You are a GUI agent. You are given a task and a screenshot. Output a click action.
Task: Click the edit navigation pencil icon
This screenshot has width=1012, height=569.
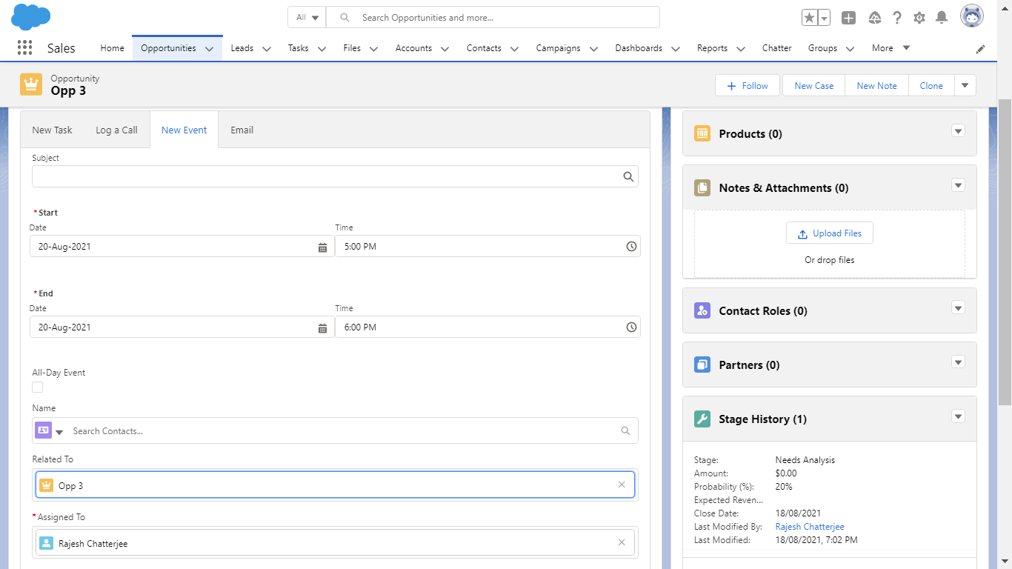coord(981,49)
